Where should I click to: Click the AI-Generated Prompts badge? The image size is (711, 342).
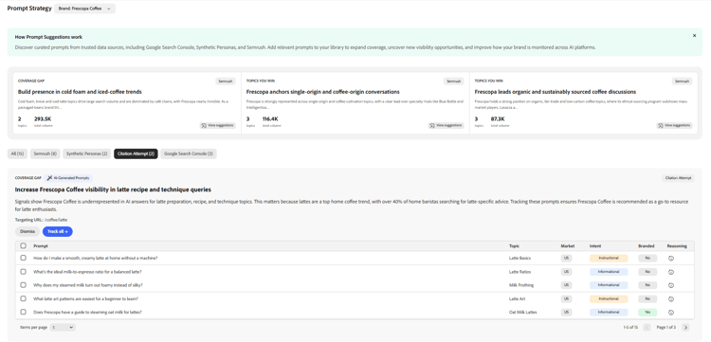tap(68, 178)
